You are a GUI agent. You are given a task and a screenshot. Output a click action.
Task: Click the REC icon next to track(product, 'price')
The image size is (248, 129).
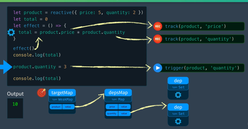point(158,26)
